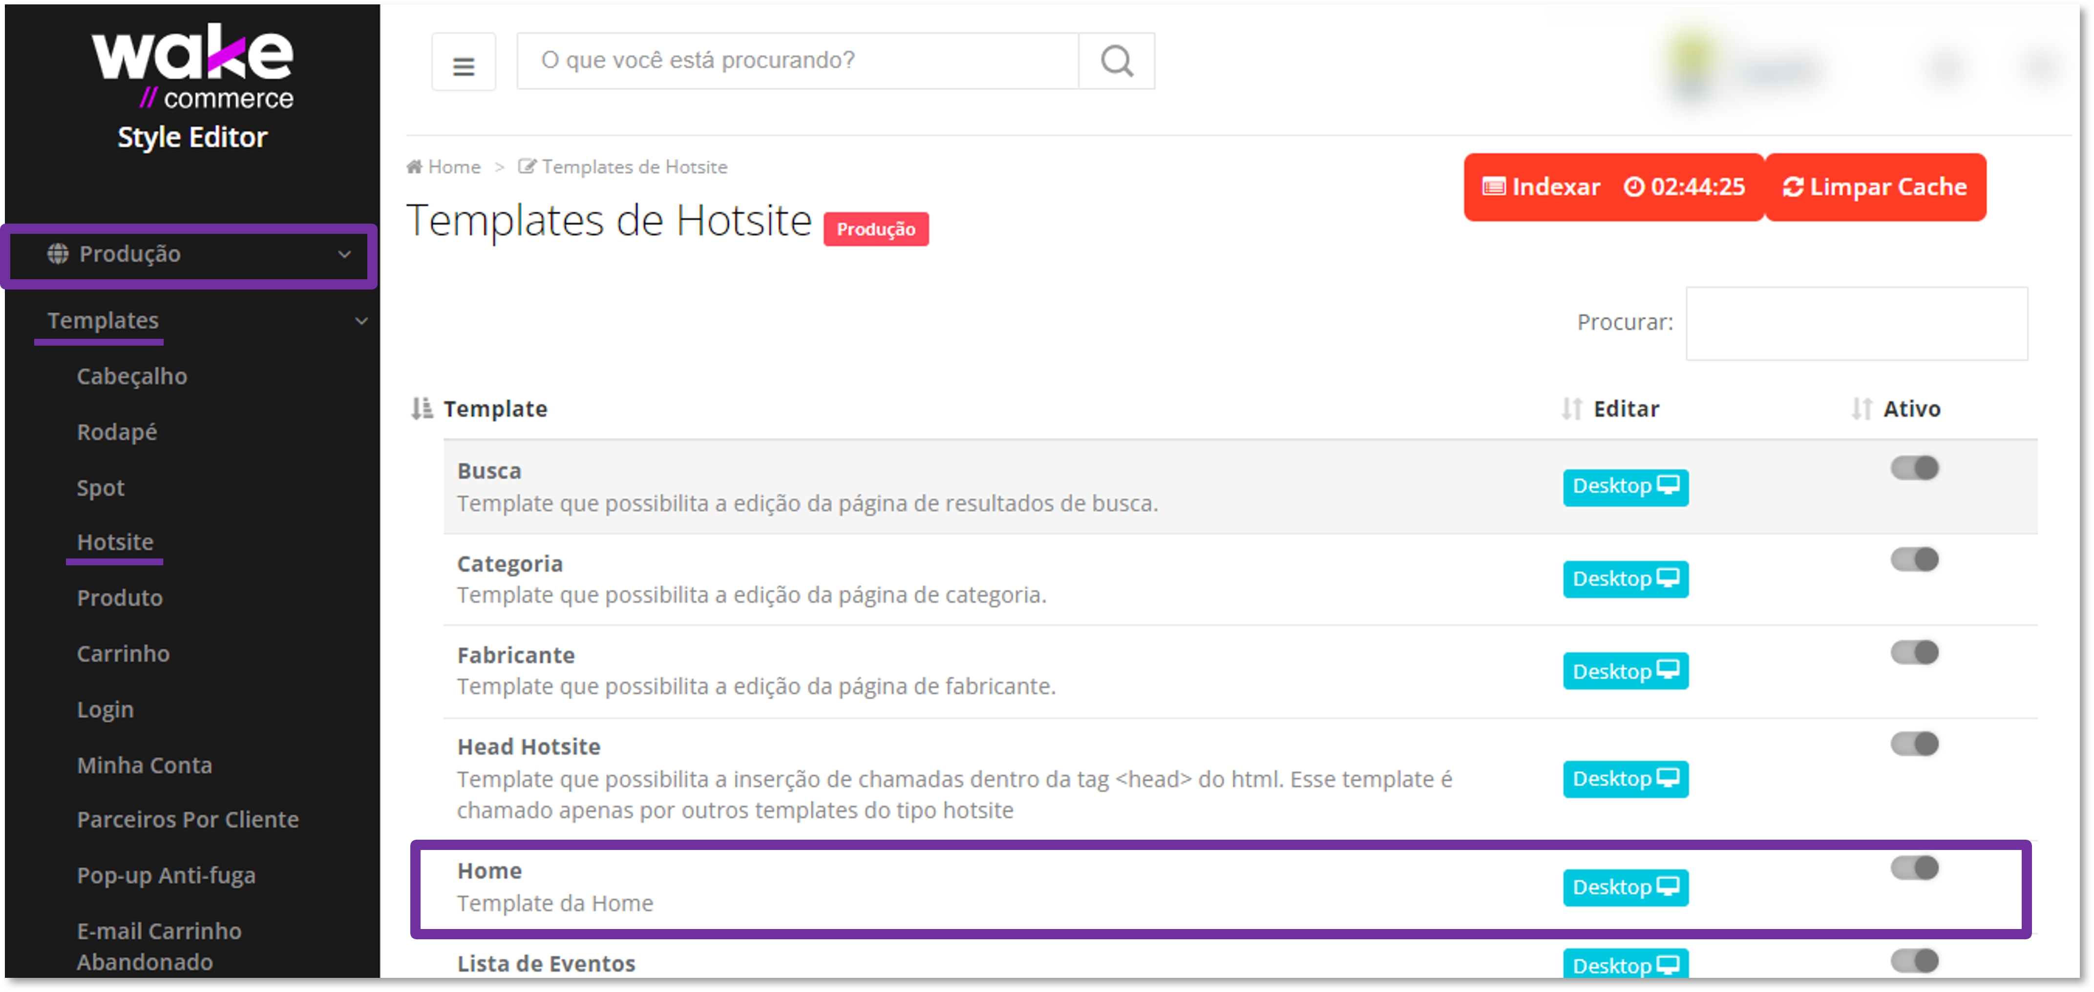Collapse the Templates menu chevron
Image resolution: width=2094 pixels, height=992 pixels.
(362, 322)
